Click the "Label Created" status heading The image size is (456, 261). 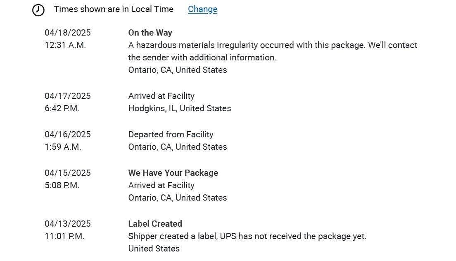[x=155, y=224]
